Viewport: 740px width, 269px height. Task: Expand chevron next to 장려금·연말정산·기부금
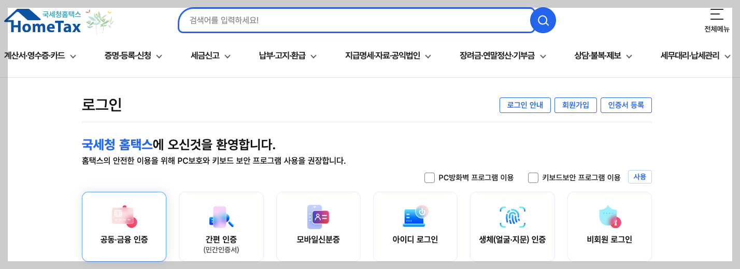tap(543, 56)
